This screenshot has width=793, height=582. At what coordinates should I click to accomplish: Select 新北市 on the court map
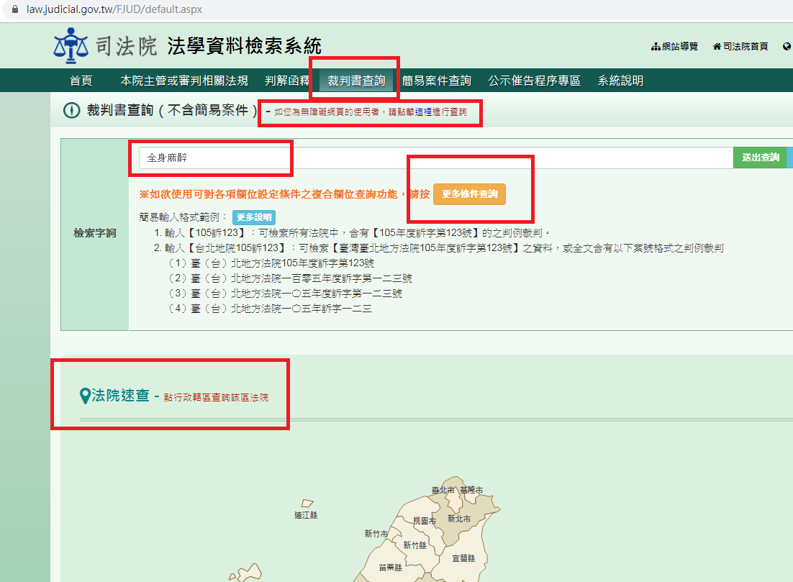pyautogui.click(x=459, y=519)
